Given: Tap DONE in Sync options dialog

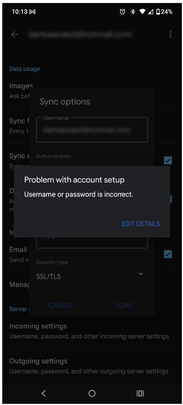Looking at the screenshot, I should pos(123,305).
